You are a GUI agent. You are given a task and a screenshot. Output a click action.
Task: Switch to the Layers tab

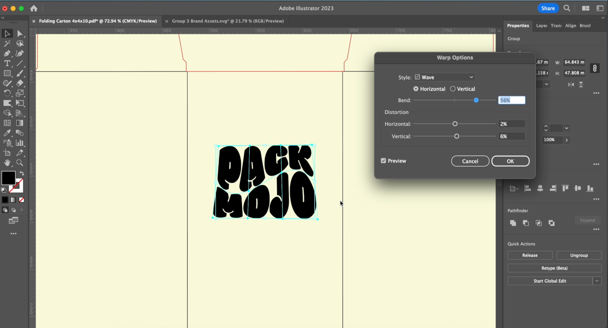[x=541, y=26]
